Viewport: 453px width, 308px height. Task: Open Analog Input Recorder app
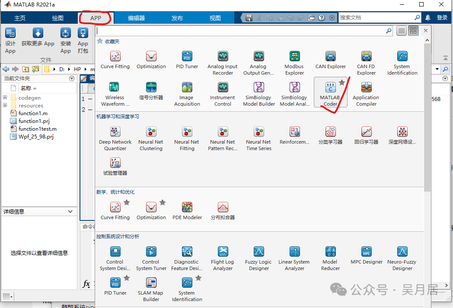pos(223,63)
